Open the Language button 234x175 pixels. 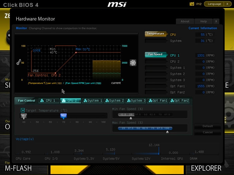click(x=214, y=4)
